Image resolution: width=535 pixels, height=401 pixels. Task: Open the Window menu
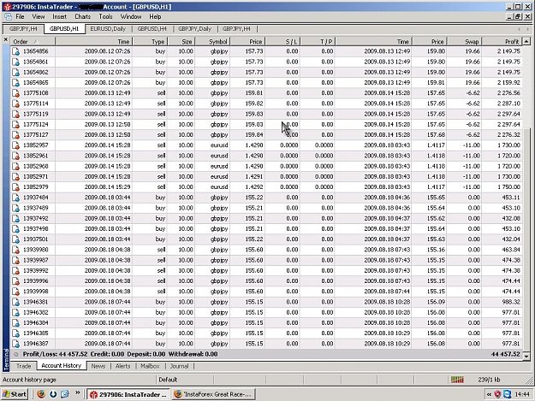point(131,17)
